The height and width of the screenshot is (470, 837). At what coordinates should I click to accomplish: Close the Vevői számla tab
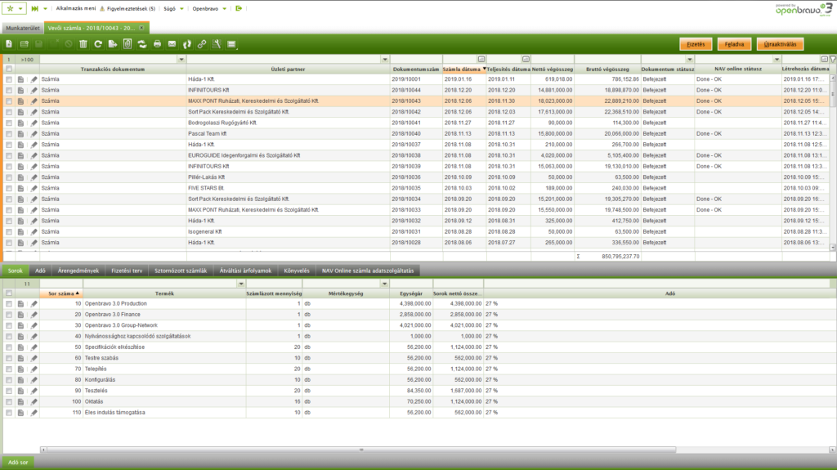141,28
